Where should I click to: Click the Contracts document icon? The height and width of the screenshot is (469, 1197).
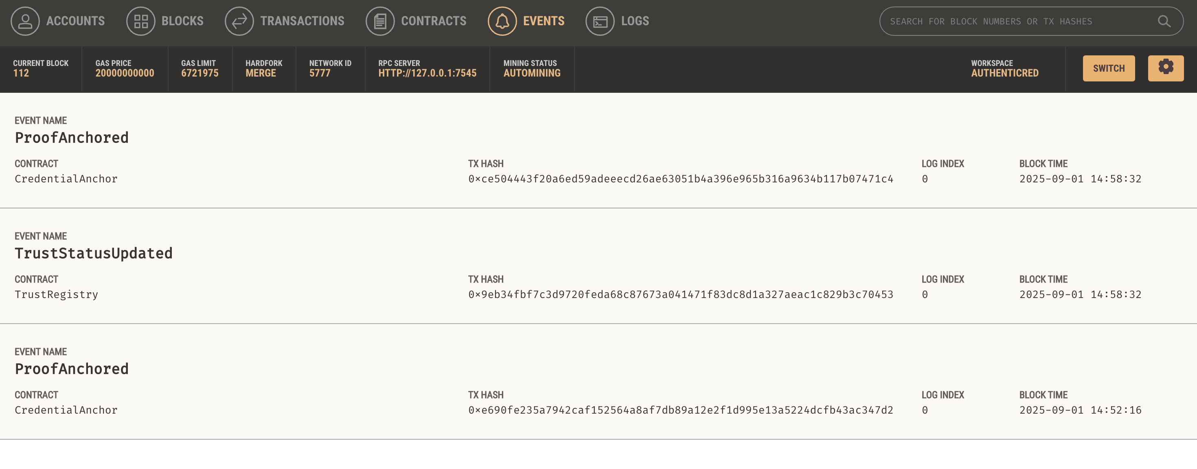tap(379, 22)
